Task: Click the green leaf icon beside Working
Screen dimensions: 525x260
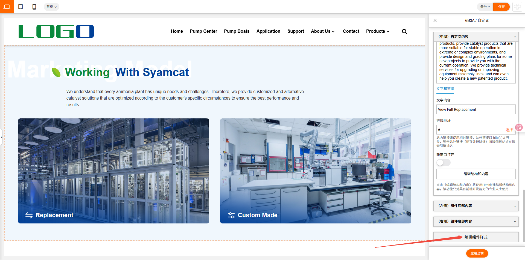Action: click(56, 72)
